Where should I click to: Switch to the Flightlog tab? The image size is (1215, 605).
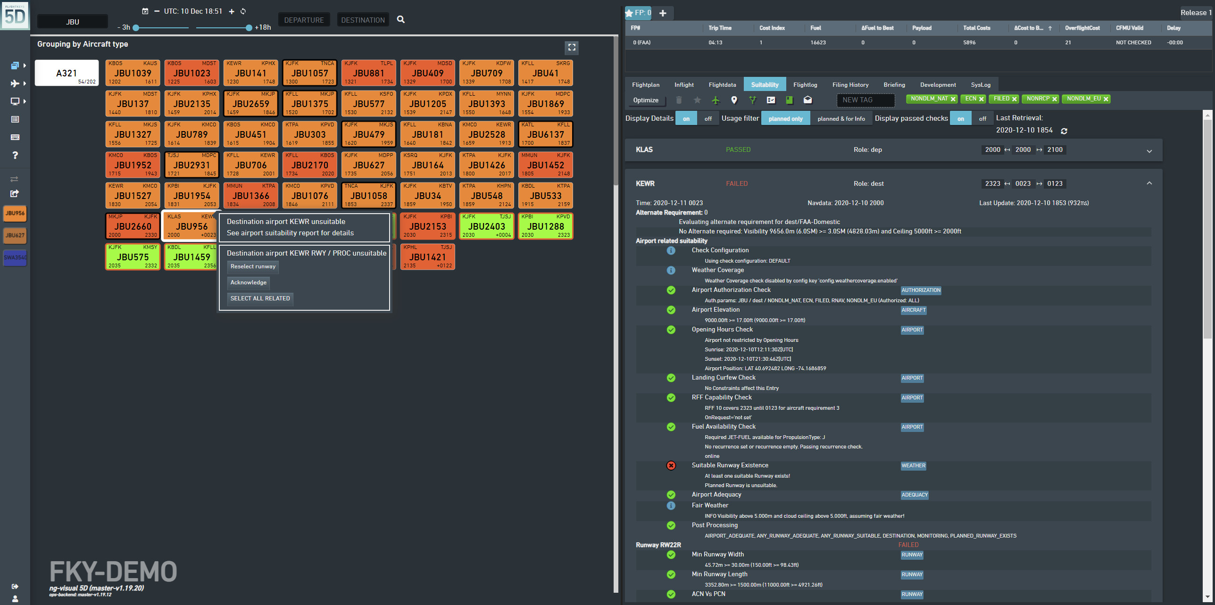coord(805,85)
